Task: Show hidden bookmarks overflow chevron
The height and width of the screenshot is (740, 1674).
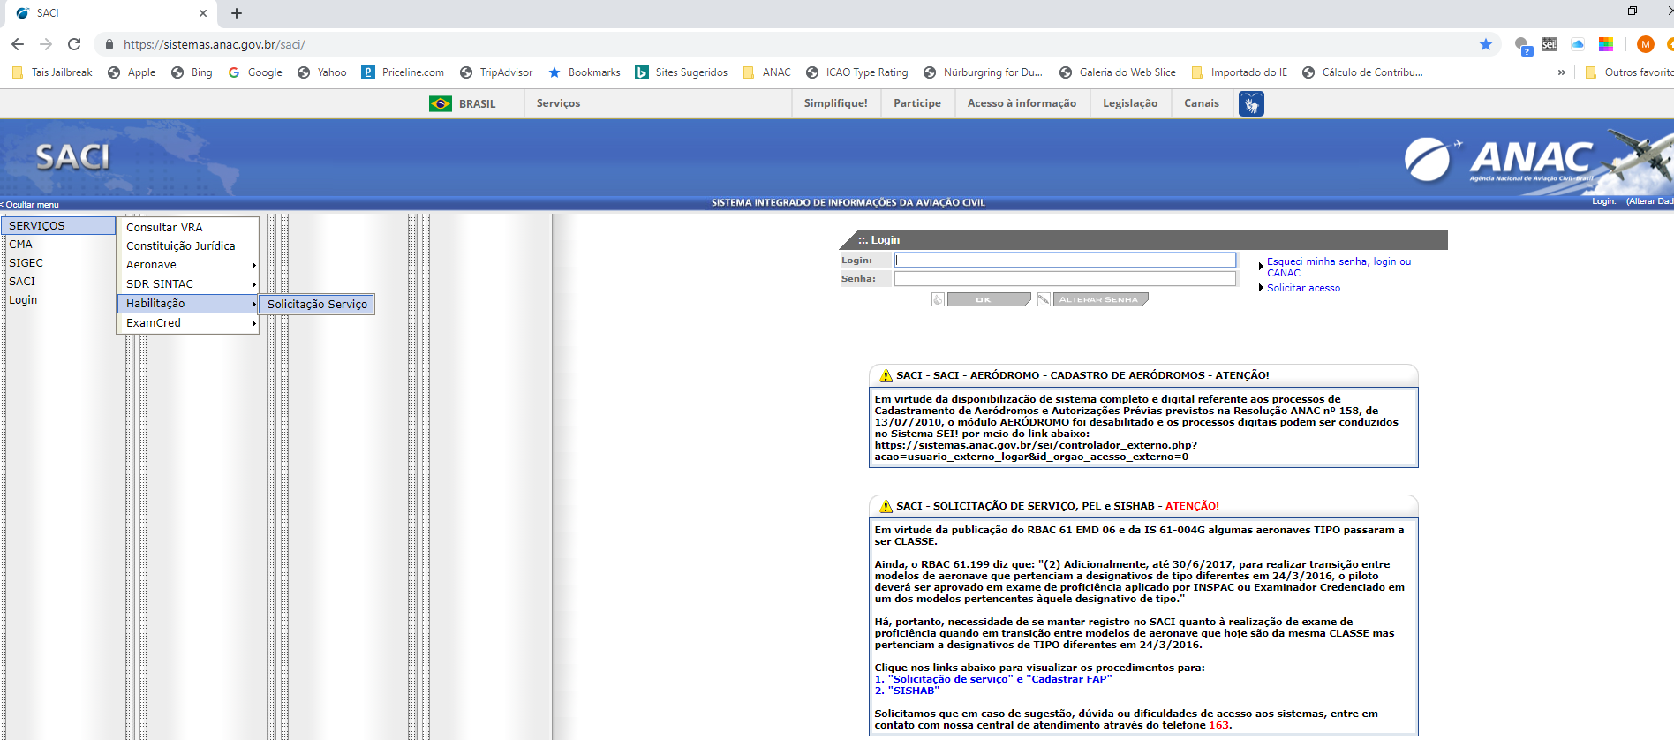Action: [1561, 72]
